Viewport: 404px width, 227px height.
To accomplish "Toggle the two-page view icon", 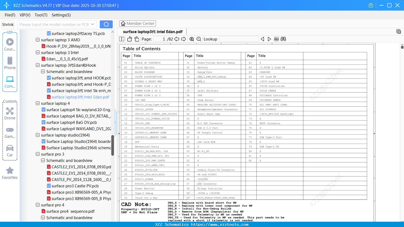I will [x=122, y=39].
